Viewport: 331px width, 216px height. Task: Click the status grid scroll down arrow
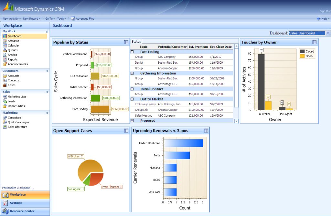(236, 121)
